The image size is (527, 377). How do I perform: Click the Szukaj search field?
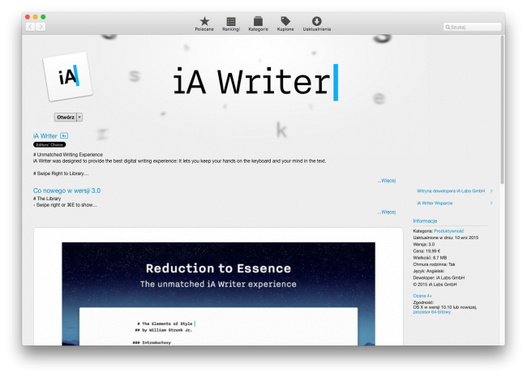click(472, 27)
